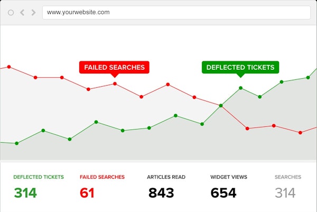Select the Deflected Tickets stat heading

click(39, 177)
